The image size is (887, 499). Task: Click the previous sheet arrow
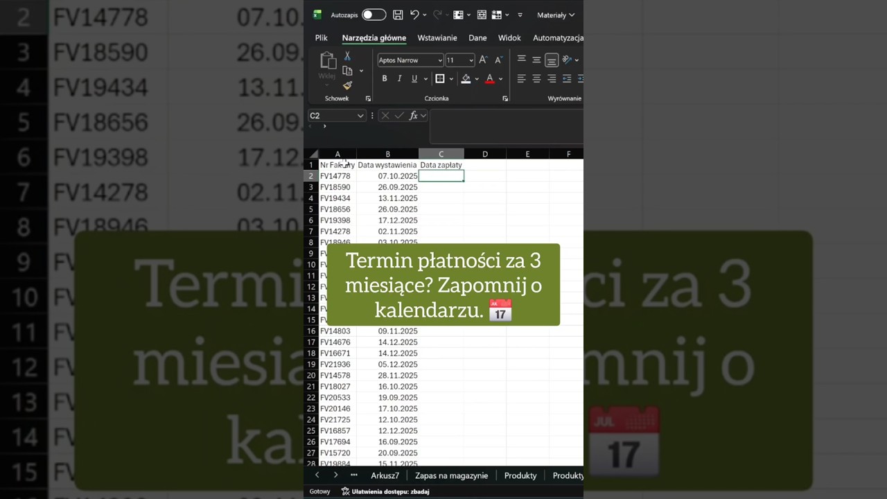click(x=317, y=475)
